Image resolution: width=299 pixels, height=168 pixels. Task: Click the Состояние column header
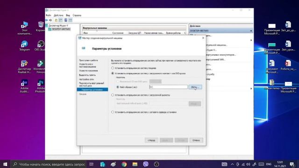(x=118, y=33)
